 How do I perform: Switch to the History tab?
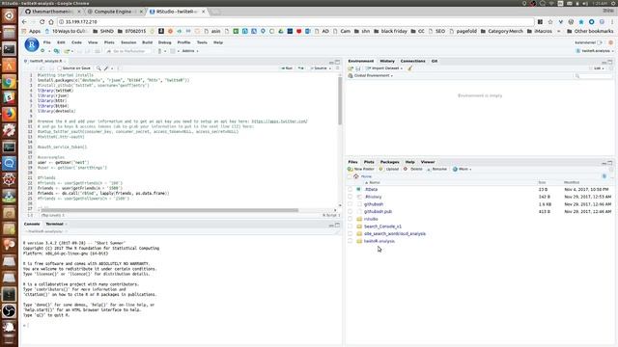(x=387, y=61)
